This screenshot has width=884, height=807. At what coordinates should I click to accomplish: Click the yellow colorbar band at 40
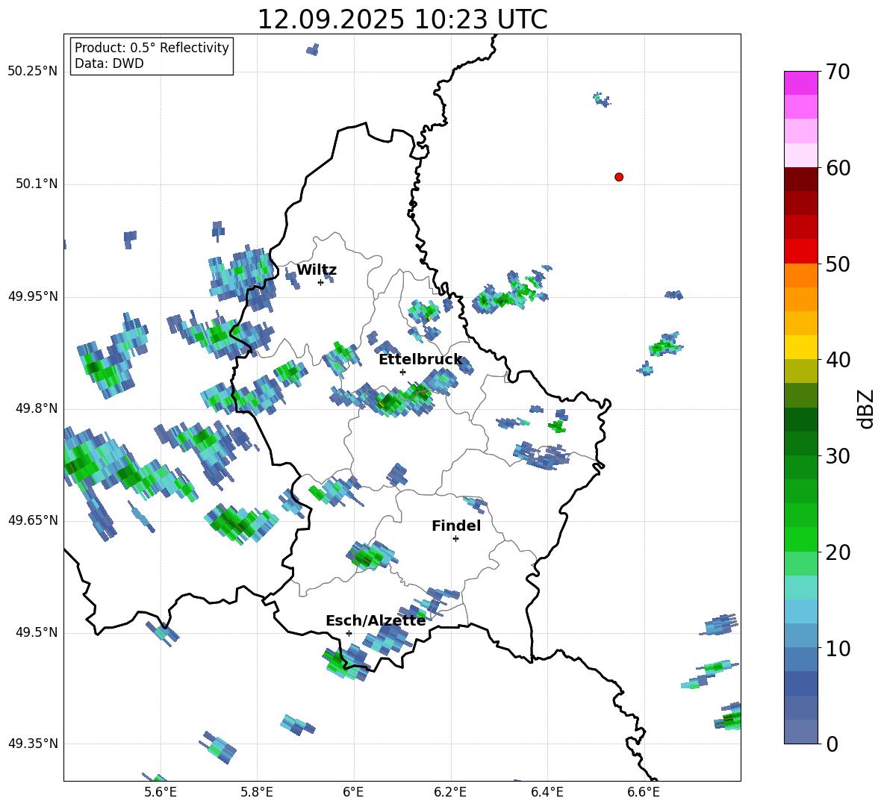(800, 347)
